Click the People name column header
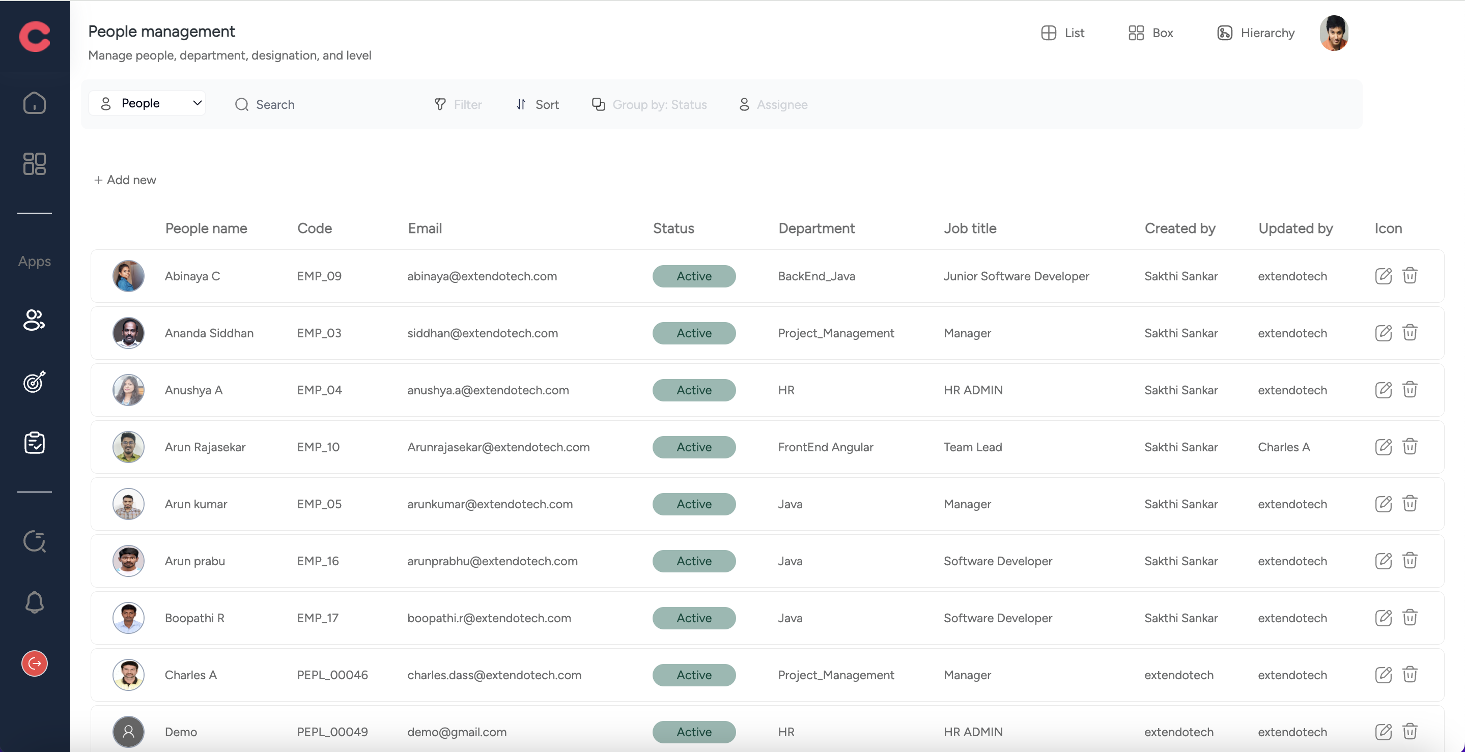The image size is (1465, 752). [x=206, y=228]
